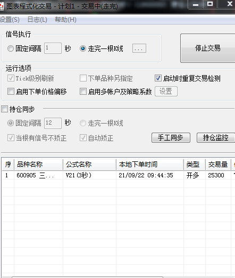This screenshot has height=278, width=235.
Task: Open the 持仓监控 button
Action: click(x=216, y=137)
